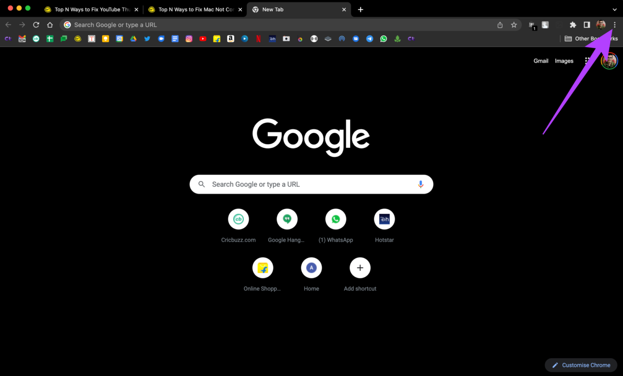This screenshot has width=623, height=376.
Task: Open the Google Drive bookmark icon
Action: point(133,39)
